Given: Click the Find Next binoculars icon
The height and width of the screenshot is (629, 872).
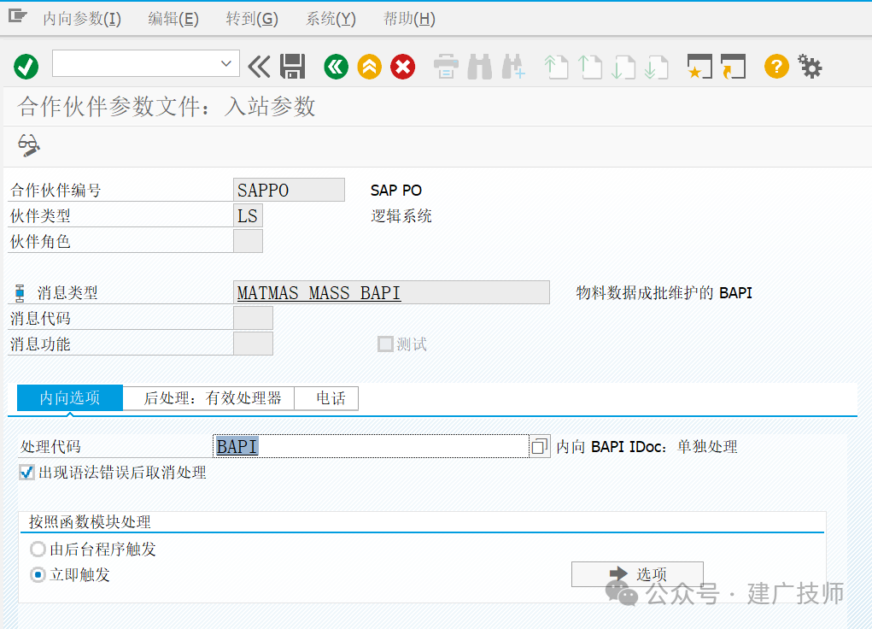Looking at the screenshot, I should pyautogui.click(x=512, y=67).
